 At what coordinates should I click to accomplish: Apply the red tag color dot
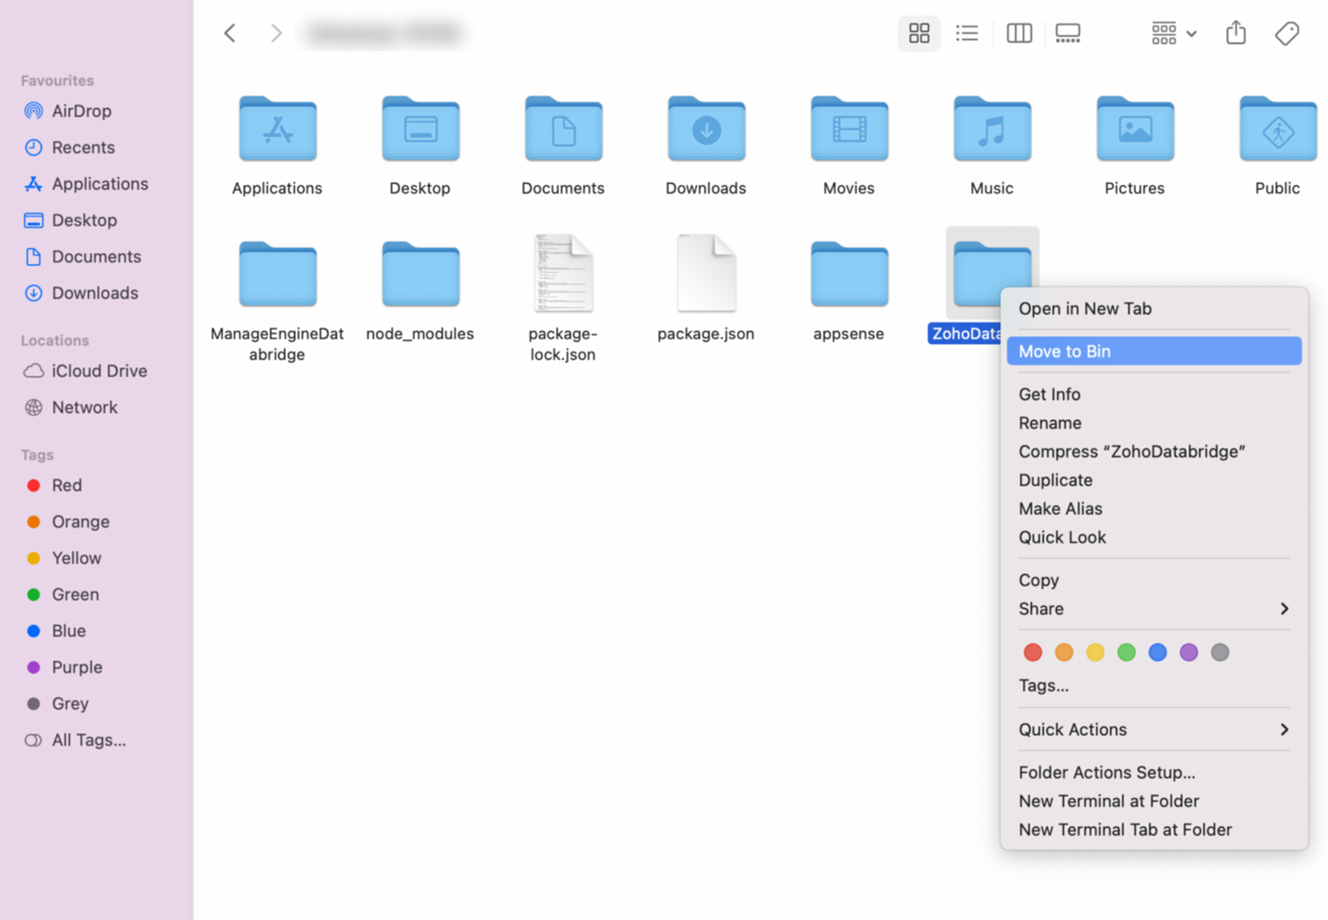pos(1033,652)
